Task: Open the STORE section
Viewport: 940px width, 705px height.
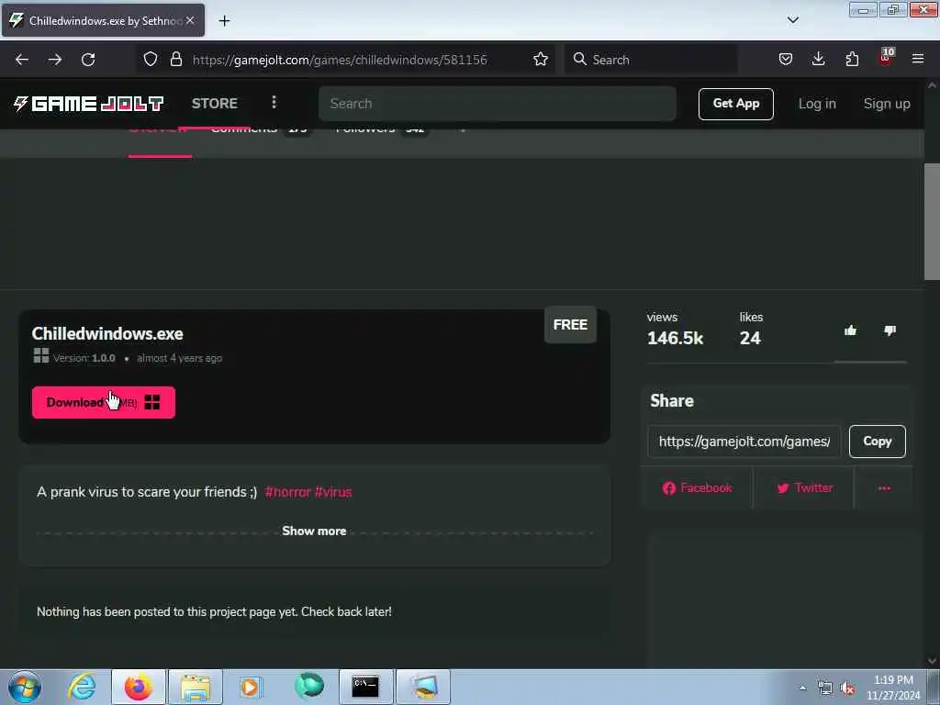Action: [215, 104]
